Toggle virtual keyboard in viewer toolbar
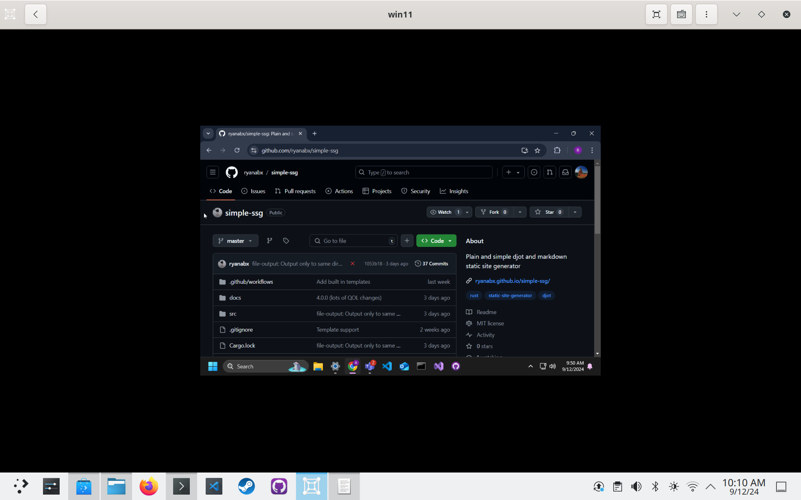This screenshot has height=500, width=801. [681, 15]
